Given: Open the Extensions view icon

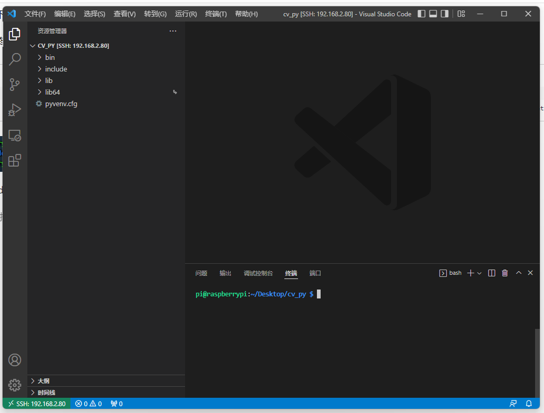Looking at the screenshot, I should click(14, 160).
